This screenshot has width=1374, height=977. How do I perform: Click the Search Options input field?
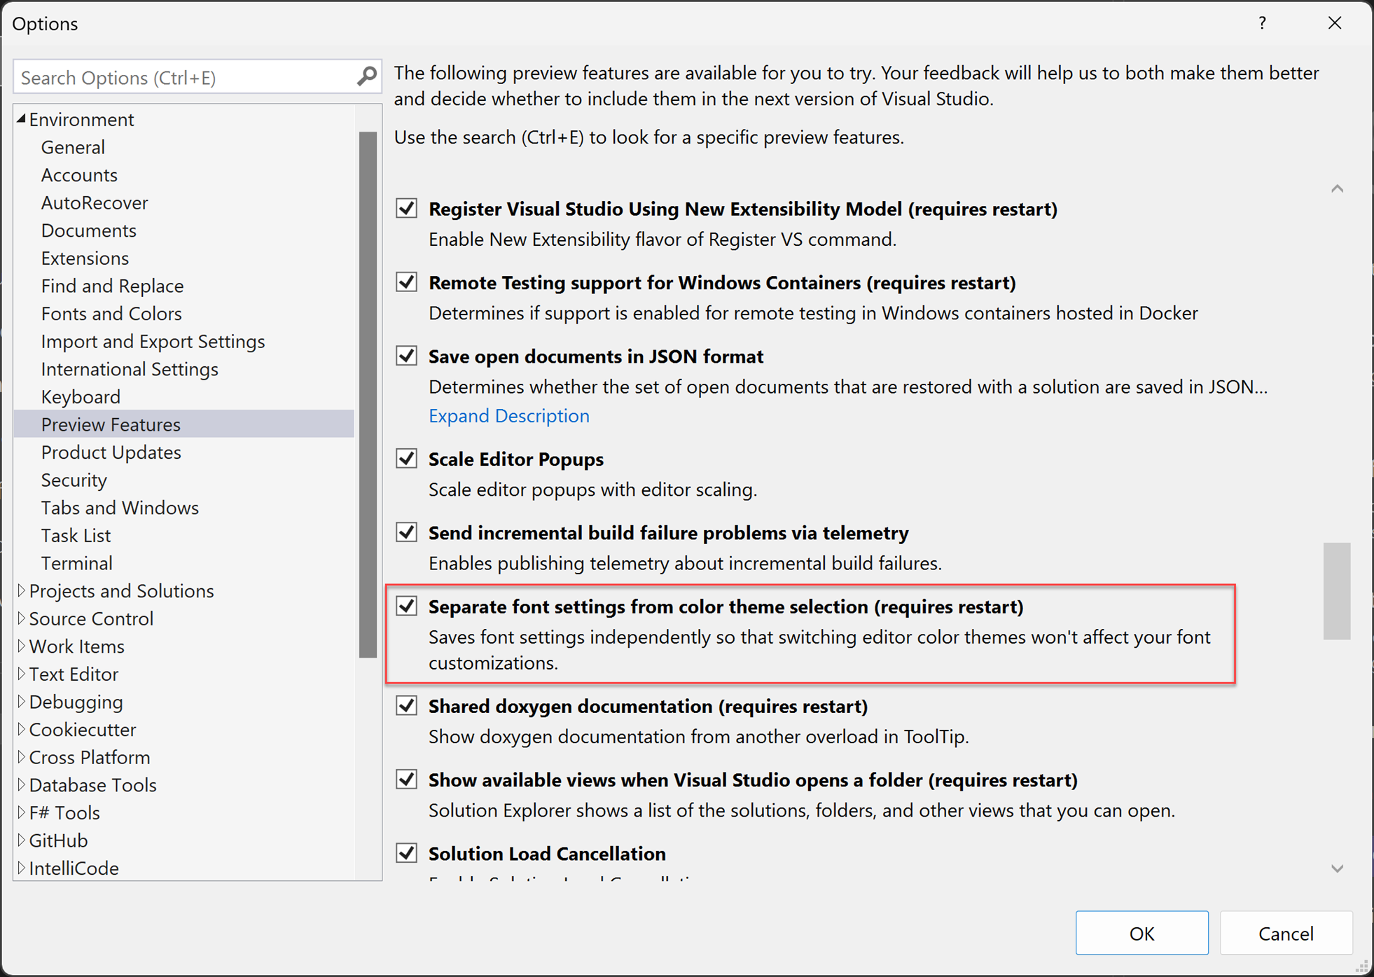pos(197,76)
